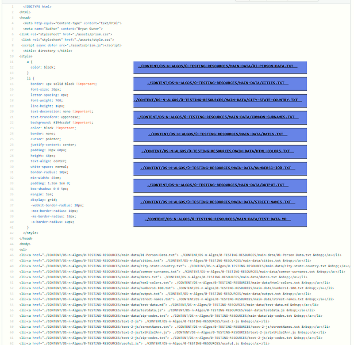Click line number 46
354x345 pixels.
pyautogui.click(x=12, y=255)
